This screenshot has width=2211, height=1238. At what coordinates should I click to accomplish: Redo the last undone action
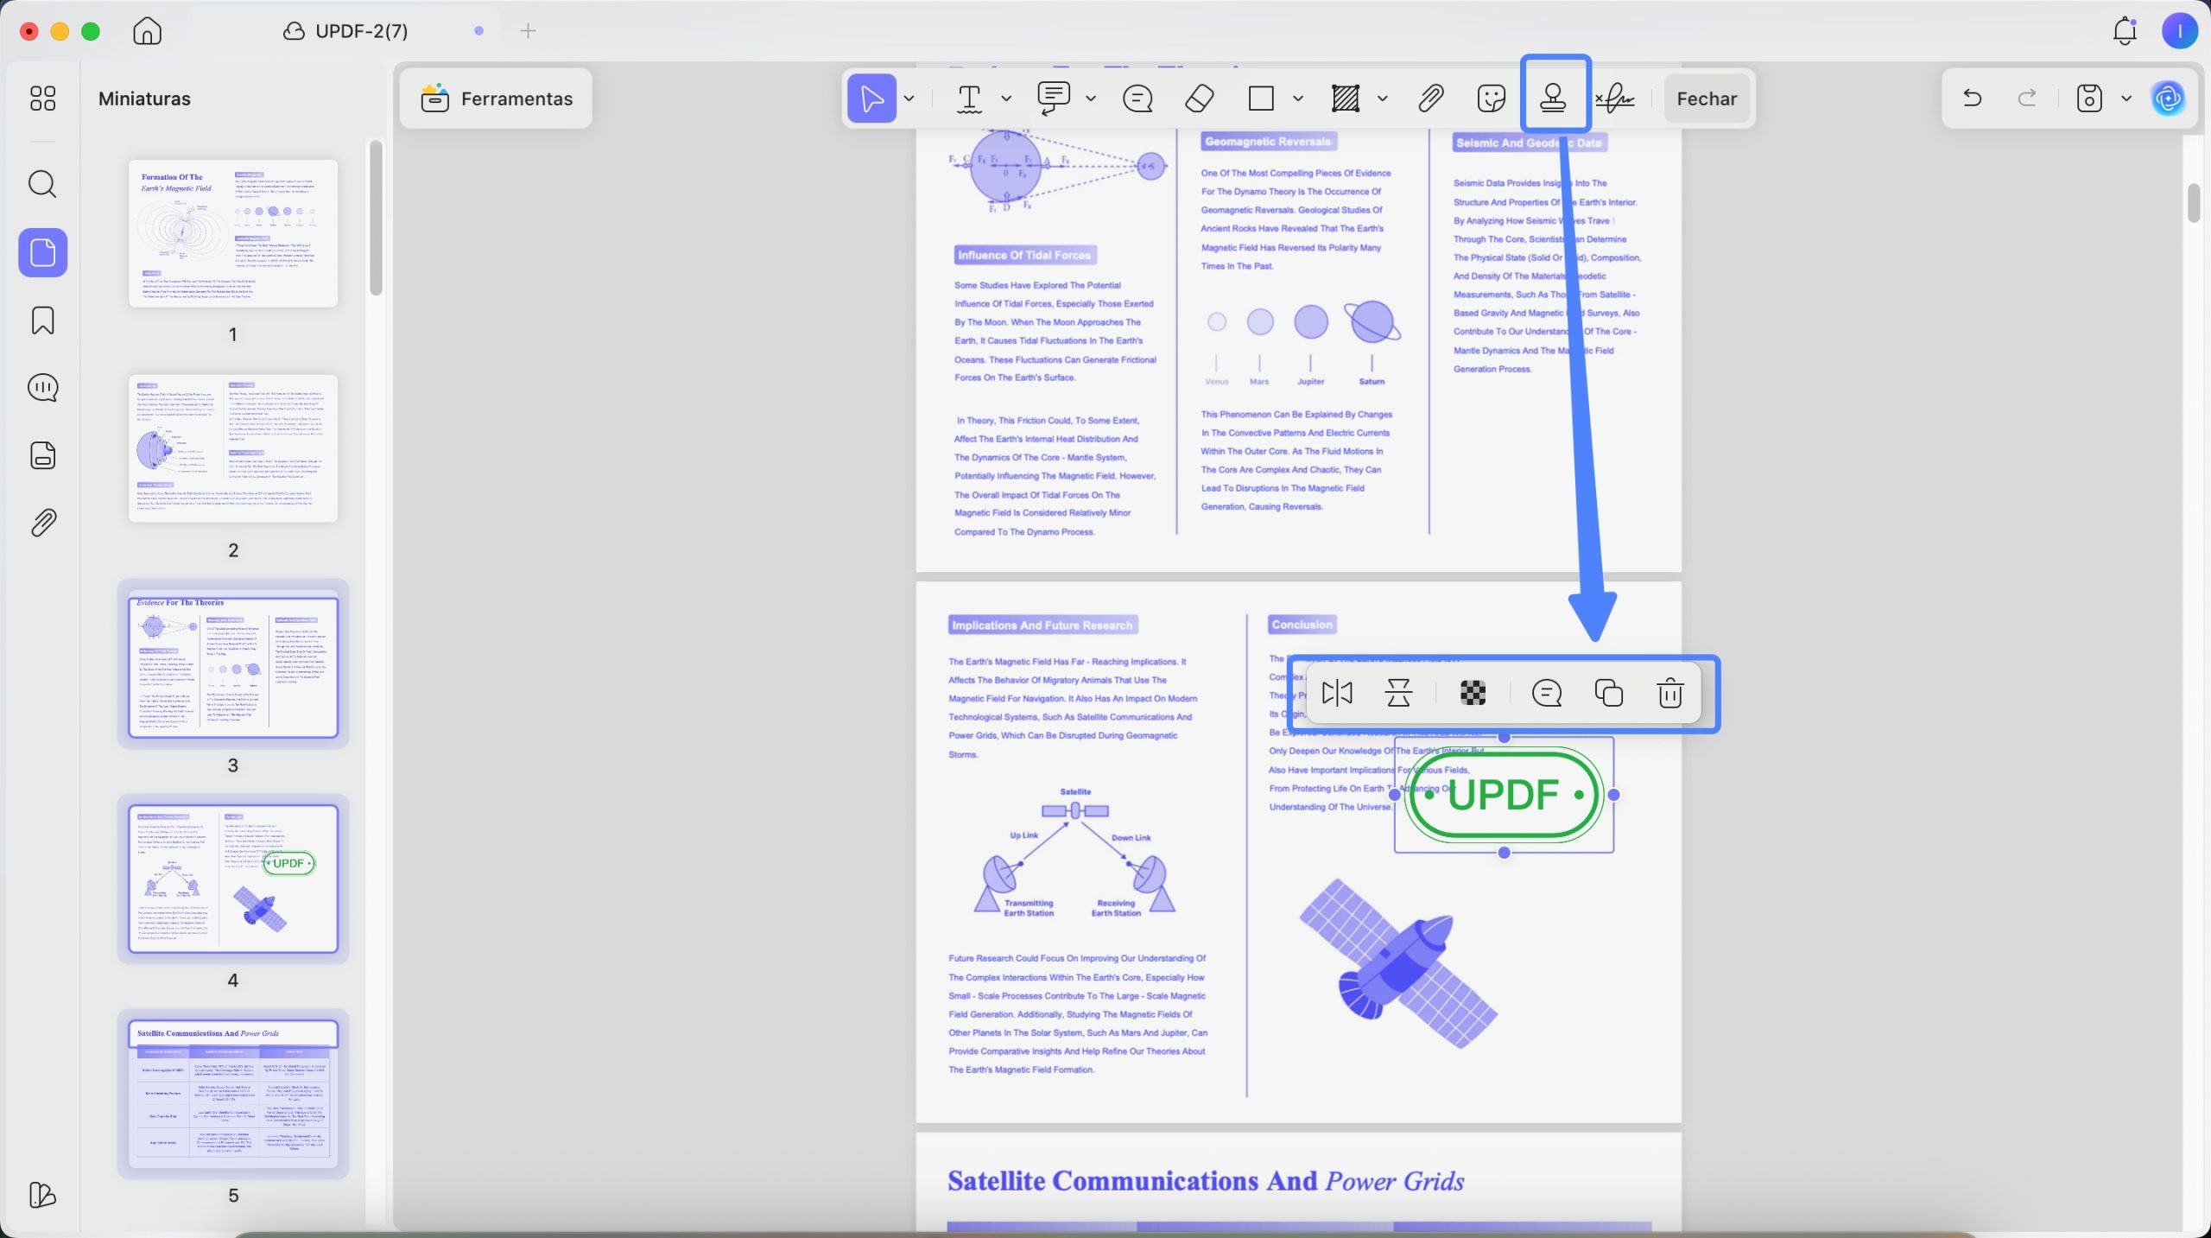click(2027, 98)
